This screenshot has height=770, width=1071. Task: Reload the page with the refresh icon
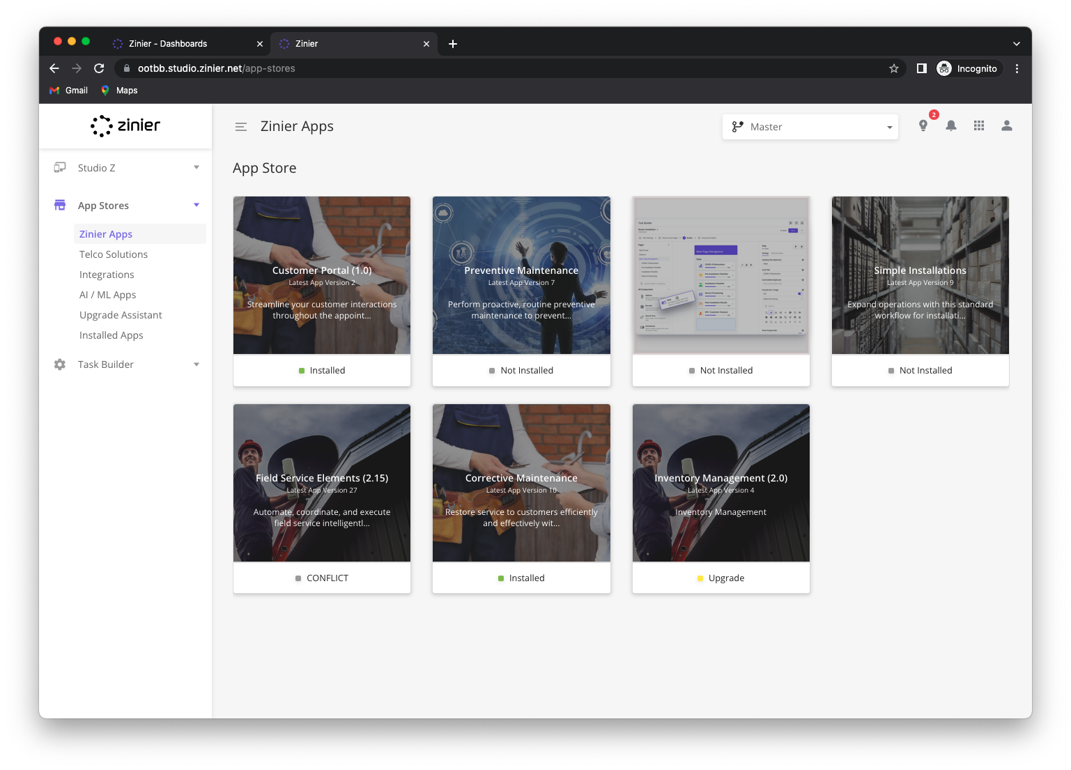(99, 68)
